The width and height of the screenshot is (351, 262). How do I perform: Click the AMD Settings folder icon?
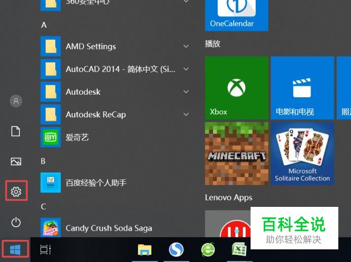[51, 46]
